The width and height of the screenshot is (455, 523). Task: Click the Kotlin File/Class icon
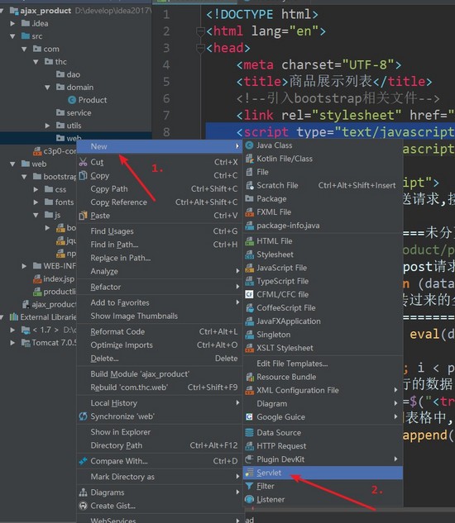click(249, 159)
